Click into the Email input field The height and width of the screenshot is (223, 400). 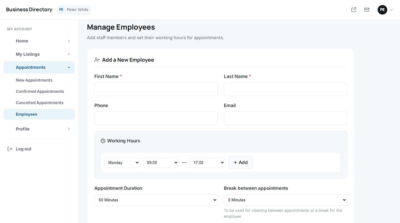(x=285, y=118)
